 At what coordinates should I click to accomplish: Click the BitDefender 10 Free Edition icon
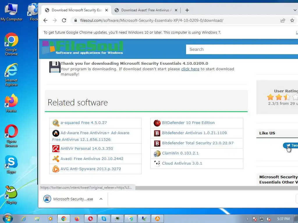pos(157,123)
